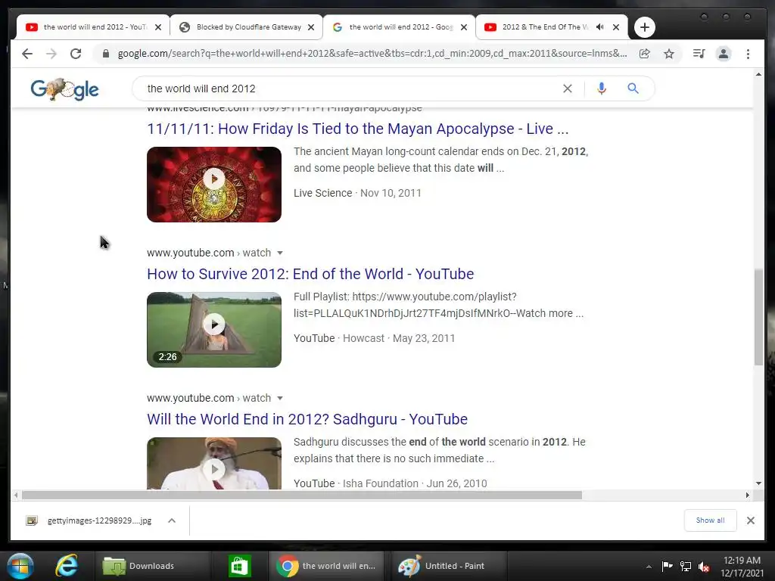Open the Store app in taskbar

click(x=239, y=566)
